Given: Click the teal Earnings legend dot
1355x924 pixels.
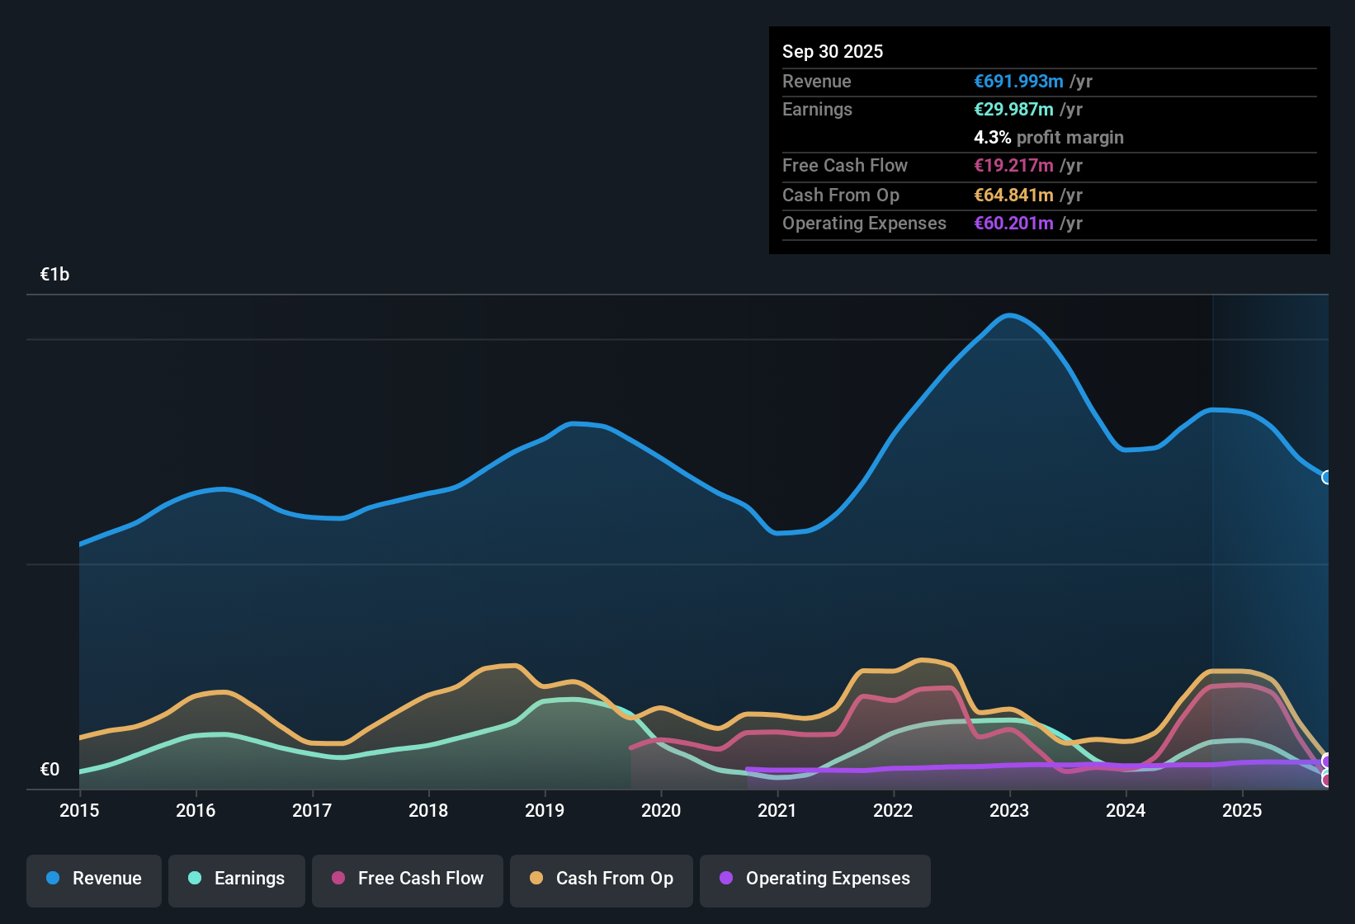Looking at the screenshot, I should click(x=194, y=879).
